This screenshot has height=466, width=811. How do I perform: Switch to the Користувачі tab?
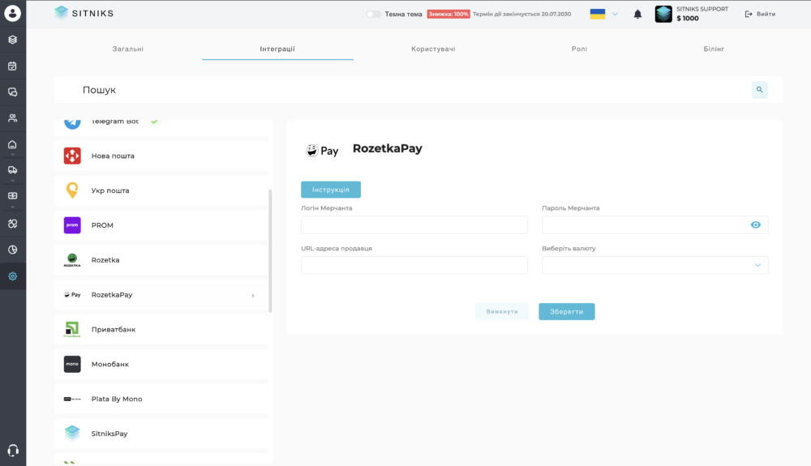point(433,49)
